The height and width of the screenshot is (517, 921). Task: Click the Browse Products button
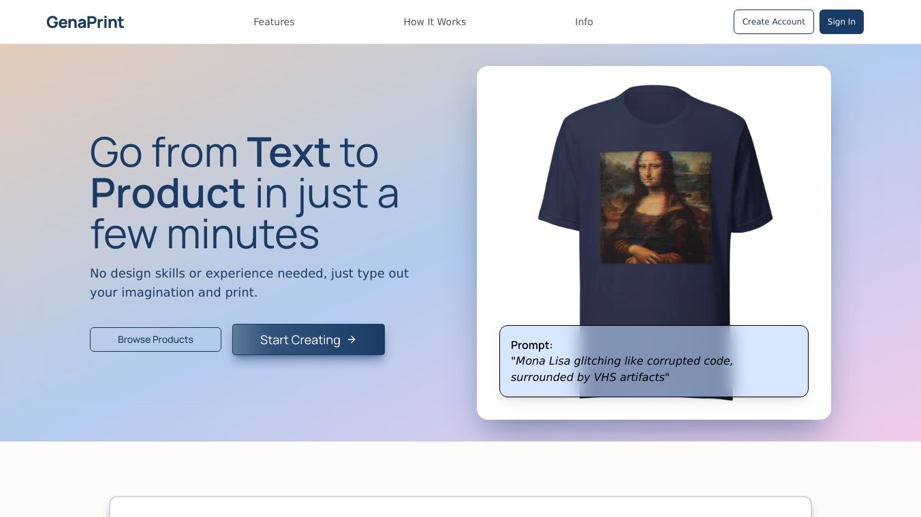pyautogui.click(x=155, y=339)
